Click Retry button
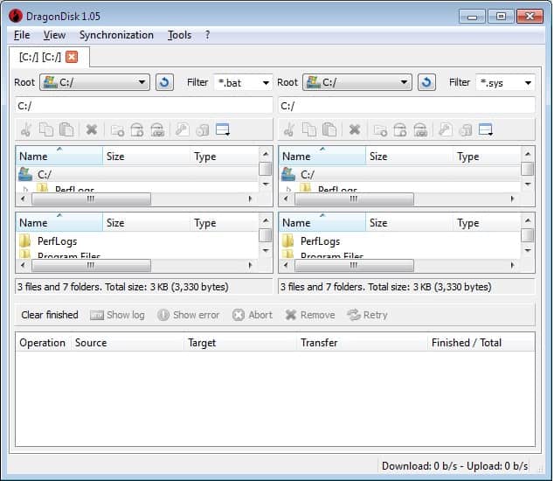 (x=368, y=315)
